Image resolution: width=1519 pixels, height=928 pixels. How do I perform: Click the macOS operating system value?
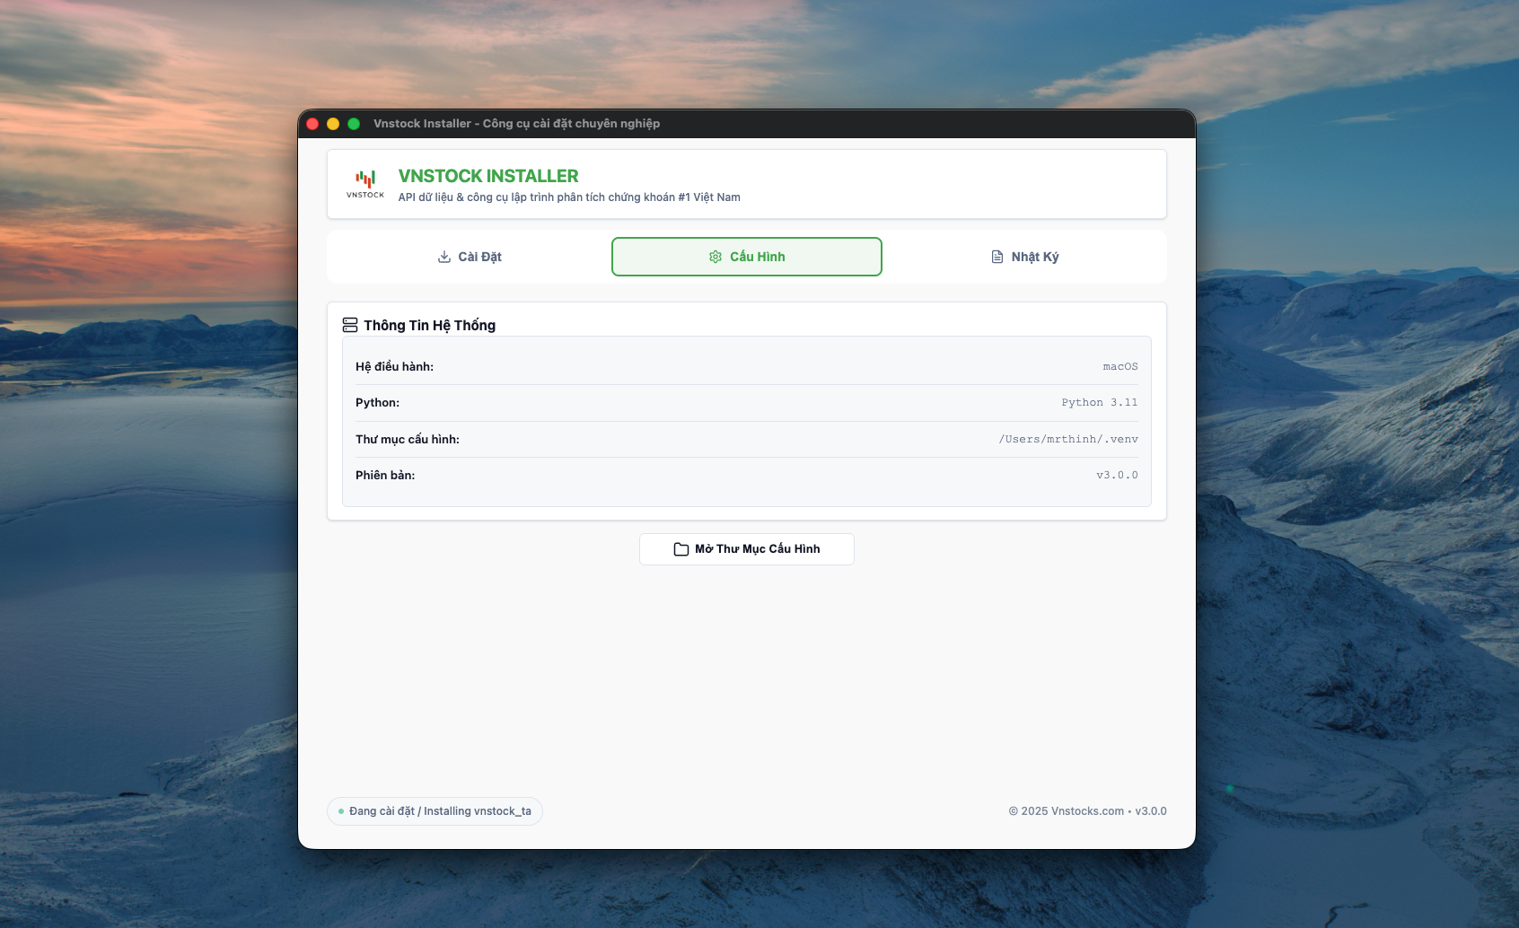[1119, 367]
